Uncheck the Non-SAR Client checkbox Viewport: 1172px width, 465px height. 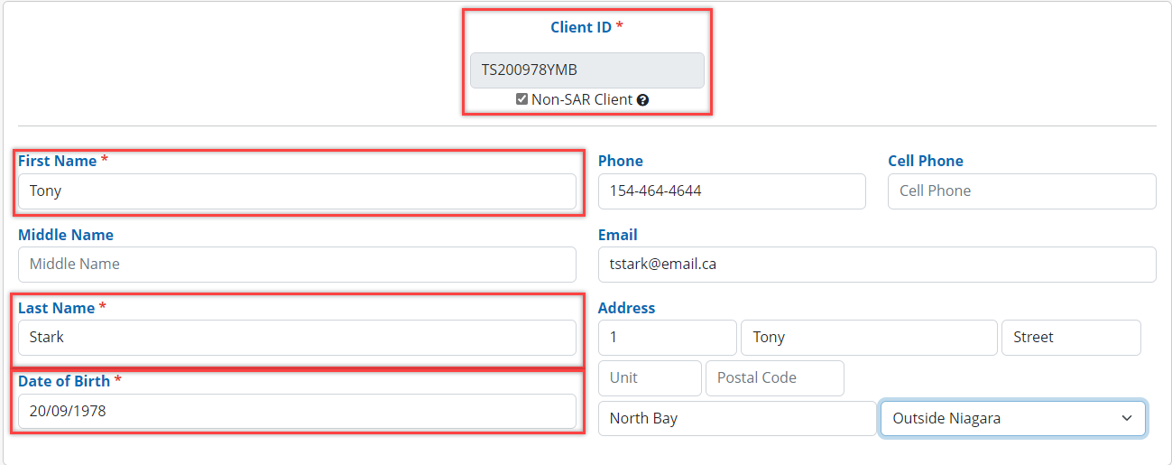point(521,99)
